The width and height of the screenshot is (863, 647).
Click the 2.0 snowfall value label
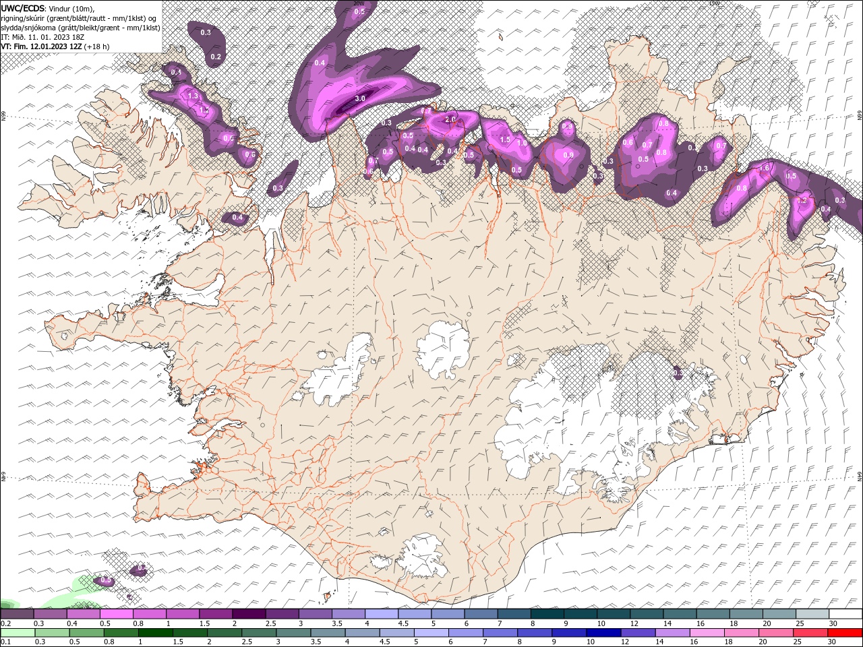[450, 119]
